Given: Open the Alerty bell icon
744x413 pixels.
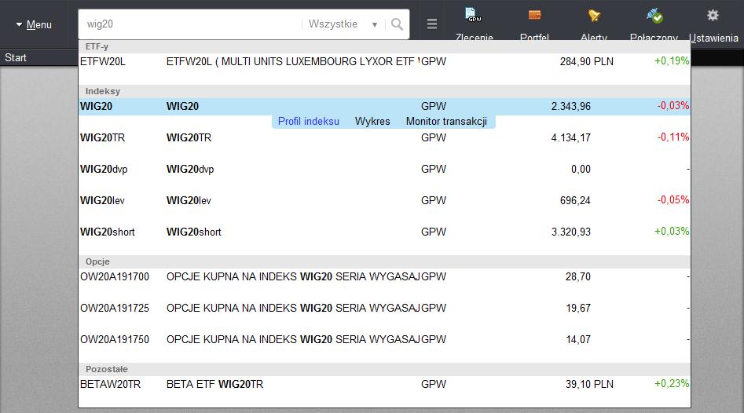Looking at the screenshot, I should coord(594,16).
